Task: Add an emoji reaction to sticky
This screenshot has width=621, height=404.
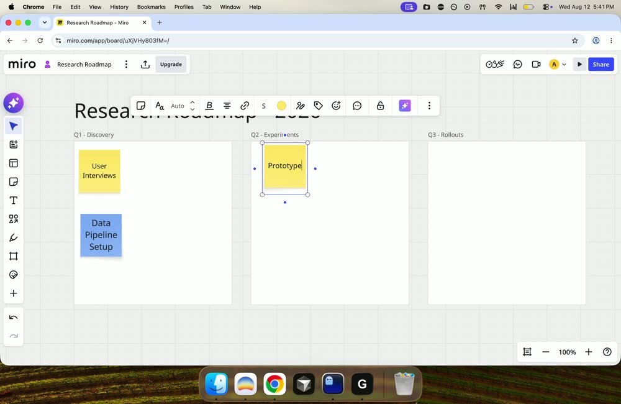Action: [x=336, y=106]
